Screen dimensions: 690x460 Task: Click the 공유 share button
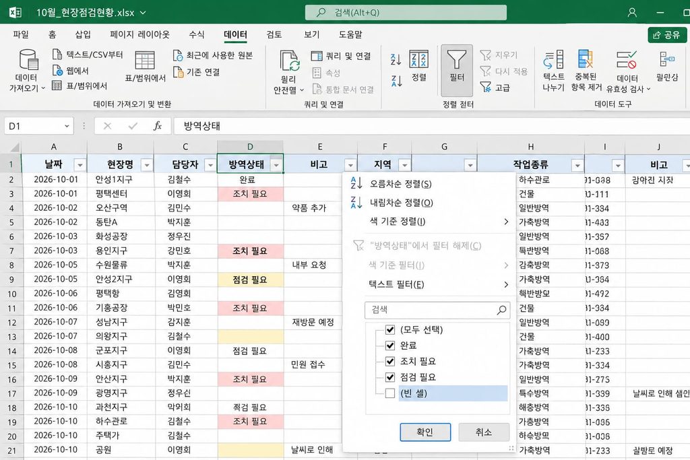(667, 35)
